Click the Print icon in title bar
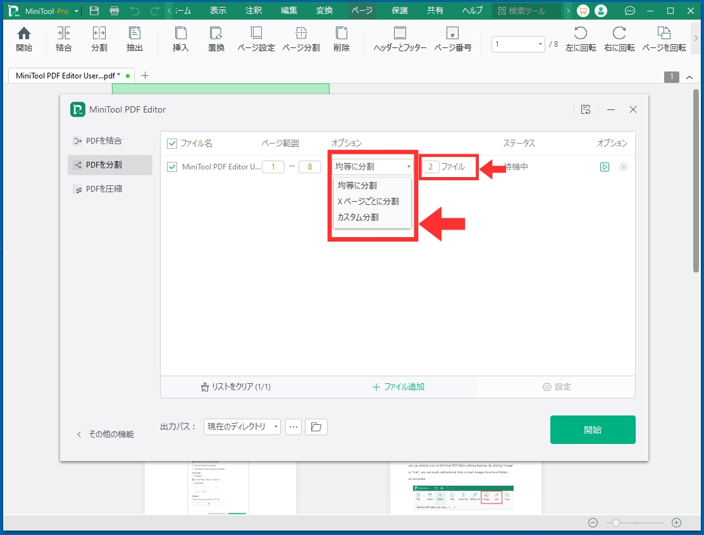 (x=114, y=11)
